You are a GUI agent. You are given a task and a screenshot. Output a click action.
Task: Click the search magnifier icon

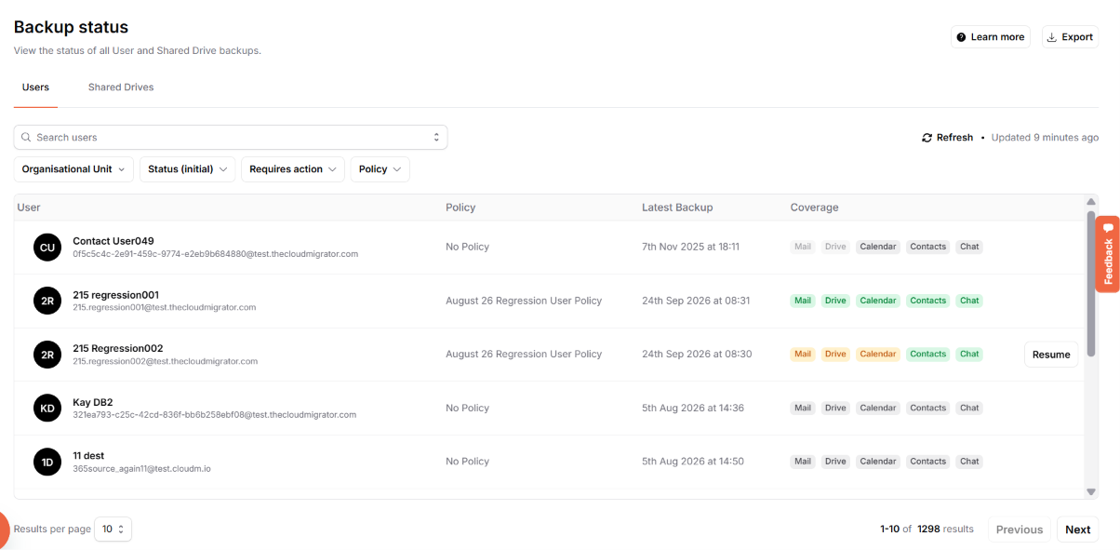coord(26,138)
